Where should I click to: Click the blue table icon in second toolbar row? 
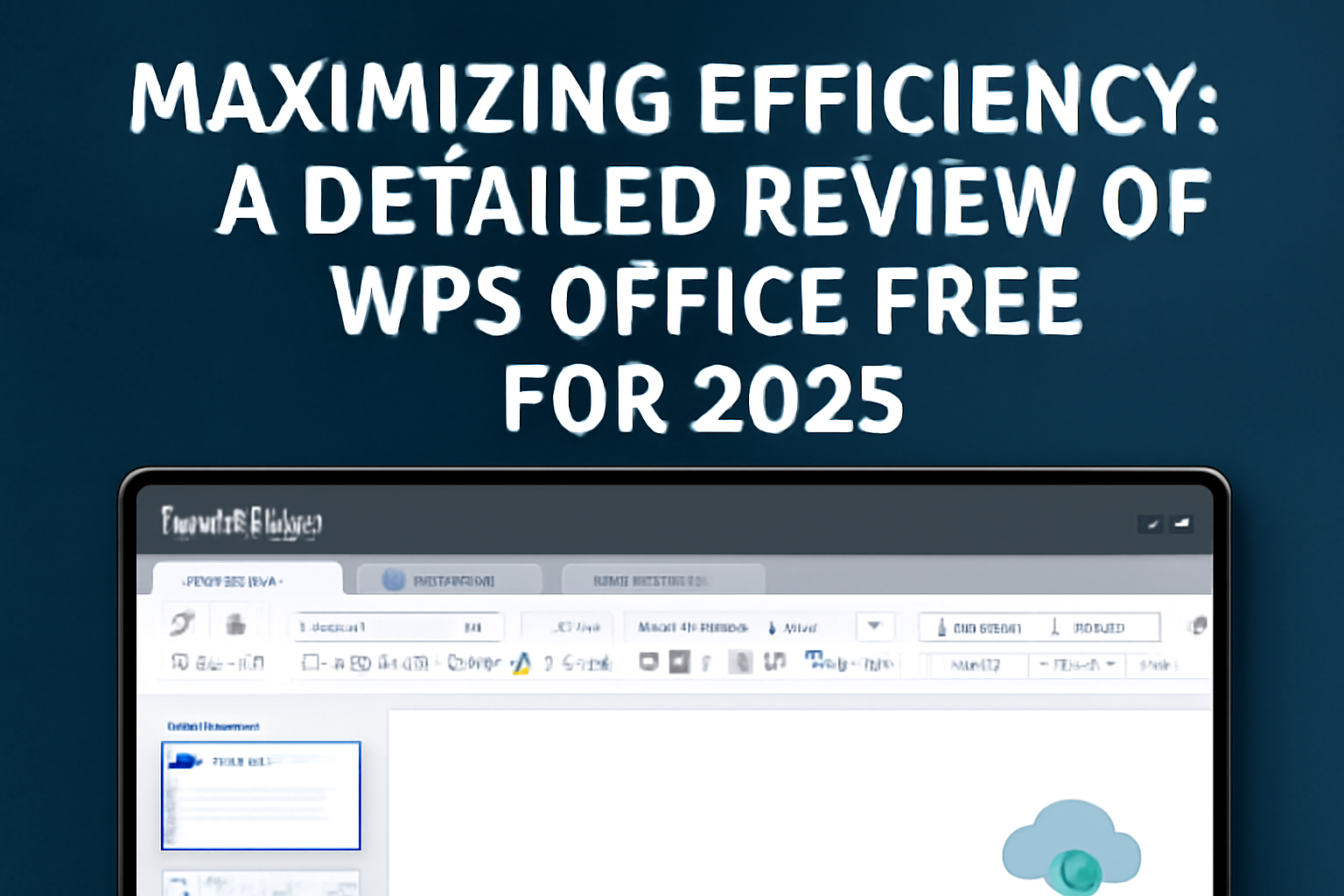(815, 658)
